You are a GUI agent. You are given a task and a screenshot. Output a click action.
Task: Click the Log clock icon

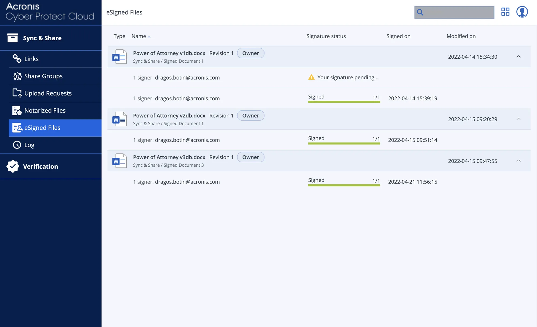coord(17,145)
